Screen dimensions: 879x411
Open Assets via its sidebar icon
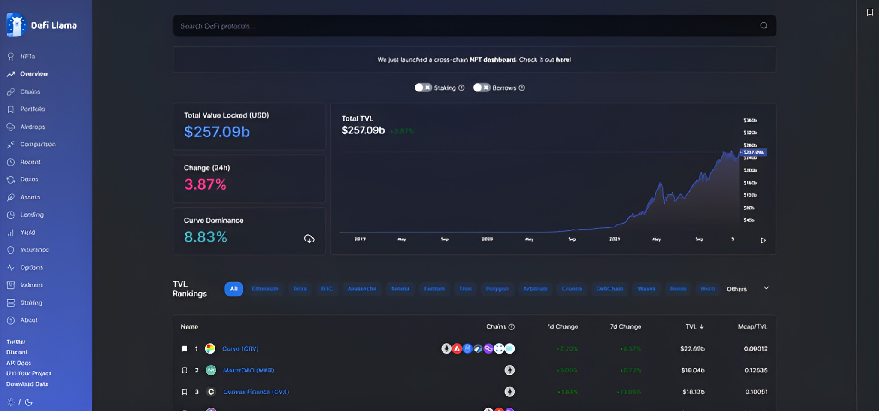[11, 197]
